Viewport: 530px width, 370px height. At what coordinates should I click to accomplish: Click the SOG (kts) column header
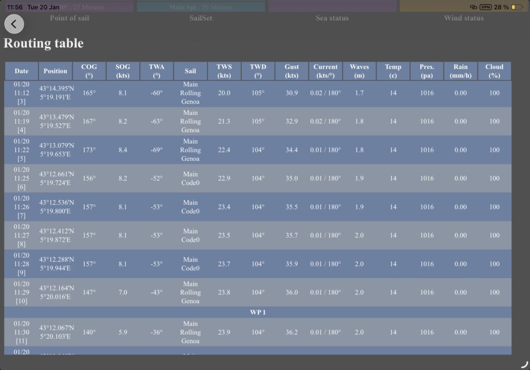click(x=123, y=70)
